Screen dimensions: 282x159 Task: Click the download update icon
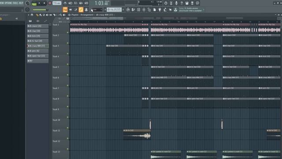pyautogui.click(x=175, y=10)
